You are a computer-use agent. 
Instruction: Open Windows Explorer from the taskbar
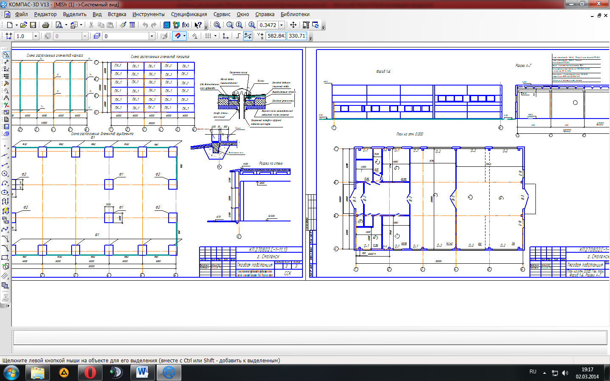pos(38,373)
